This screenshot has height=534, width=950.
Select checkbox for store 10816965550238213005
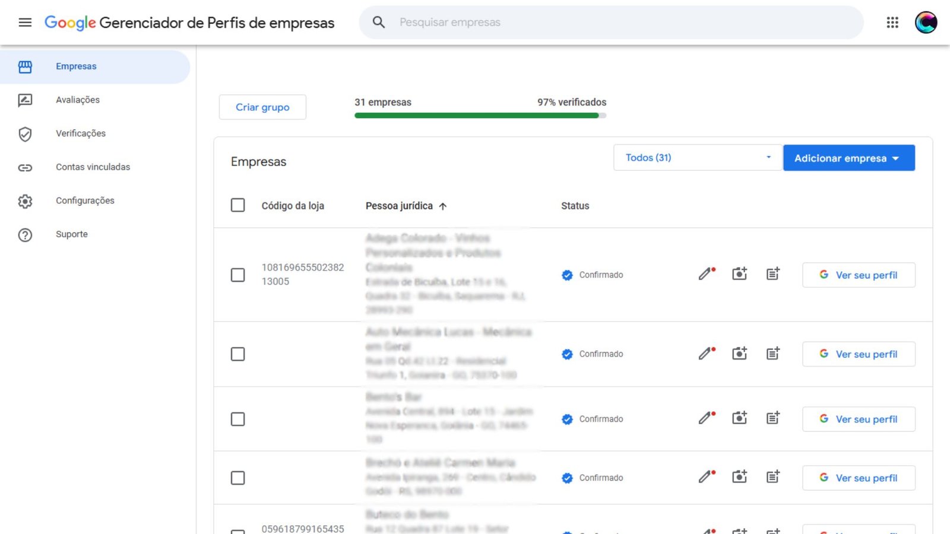[x=237, y=275]
